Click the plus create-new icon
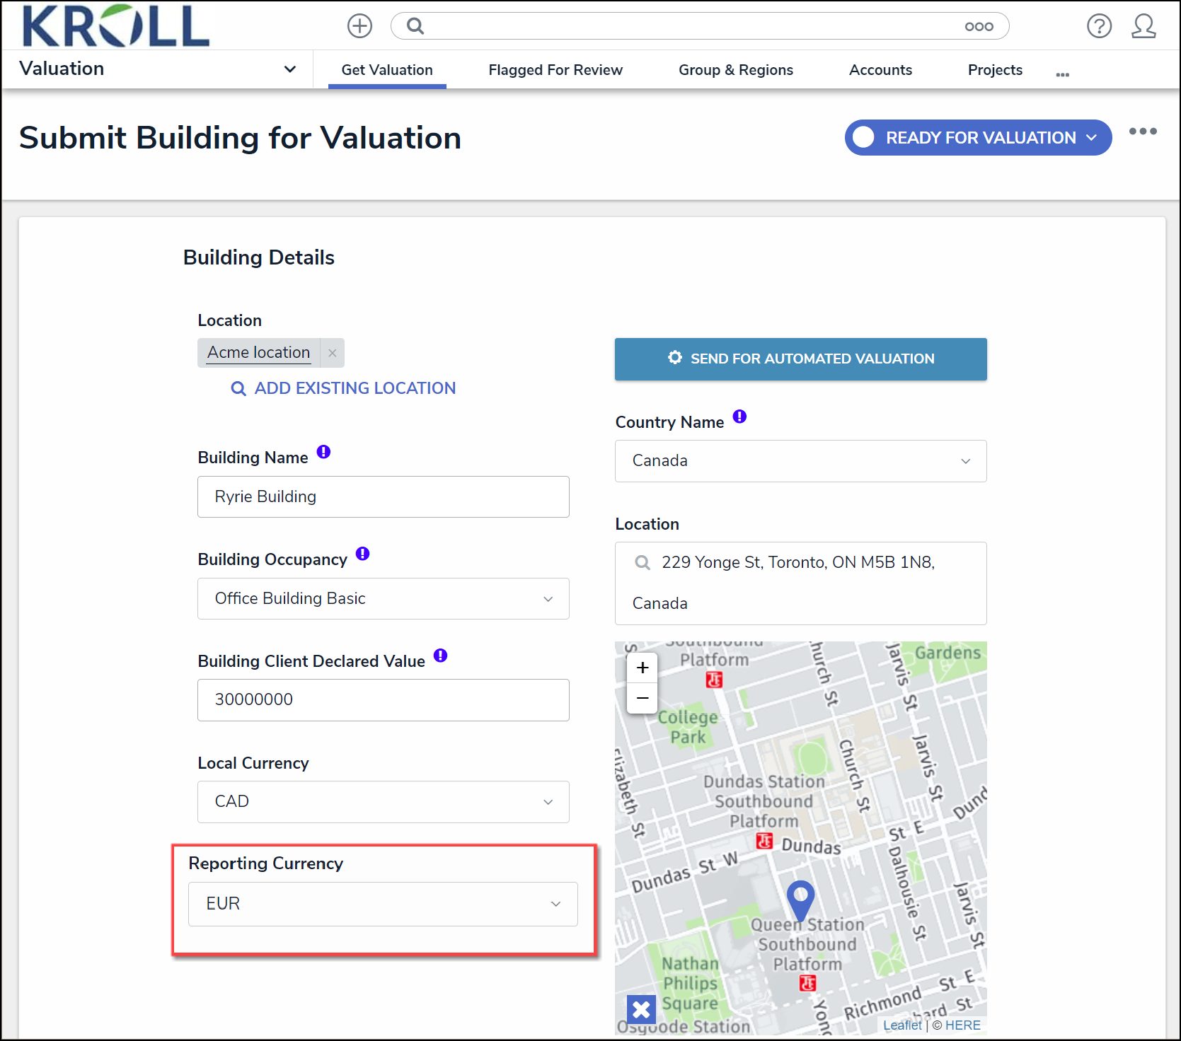The height and width of the screenshot is (1041, 1181). (x=359, y=26)
